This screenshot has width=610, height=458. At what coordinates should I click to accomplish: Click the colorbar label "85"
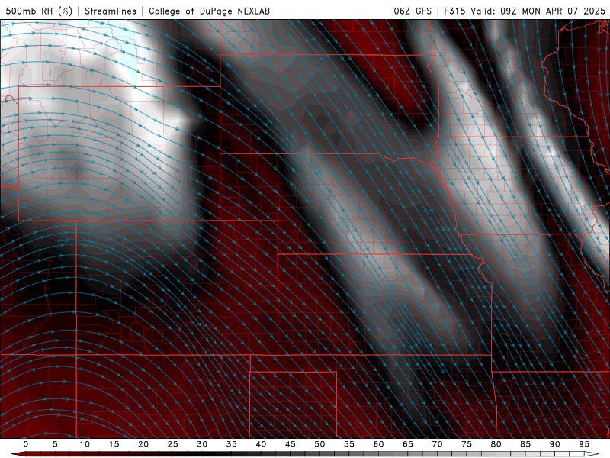click(x=525, y=444)
